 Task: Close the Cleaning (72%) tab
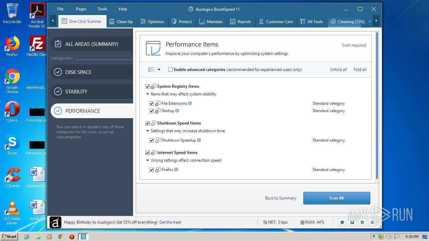point(370,21)
